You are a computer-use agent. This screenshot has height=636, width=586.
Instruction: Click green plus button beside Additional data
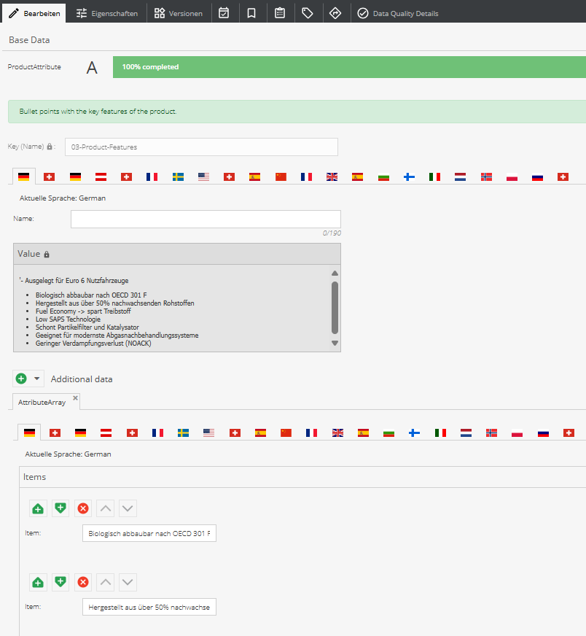click(21, 379)
